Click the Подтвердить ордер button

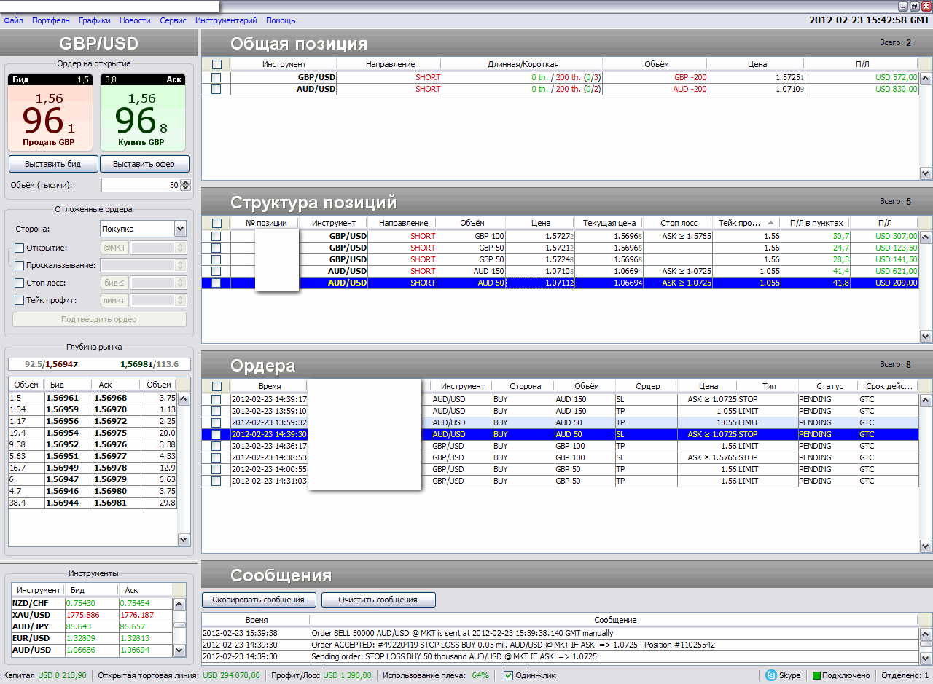99,319
